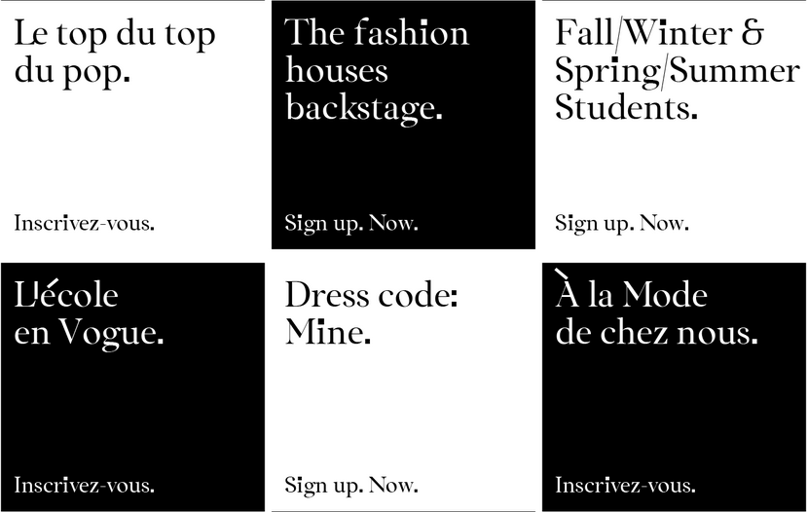Click the word "backstage." on the black banner
The image size is (808, 512).
(363, 107)
